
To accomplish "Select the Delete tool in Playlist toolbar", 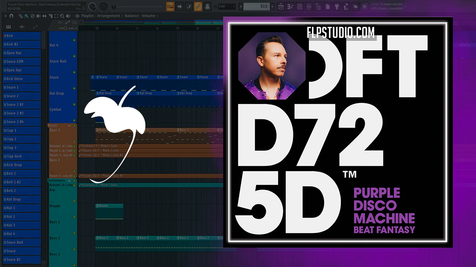I will click(x=32, y=16).
